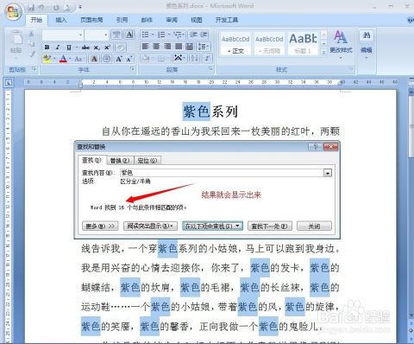414x344 pixels.
Task: Undo last action in Quick Access toolbar
Action: pyautogui.click(x=41, y=8)
